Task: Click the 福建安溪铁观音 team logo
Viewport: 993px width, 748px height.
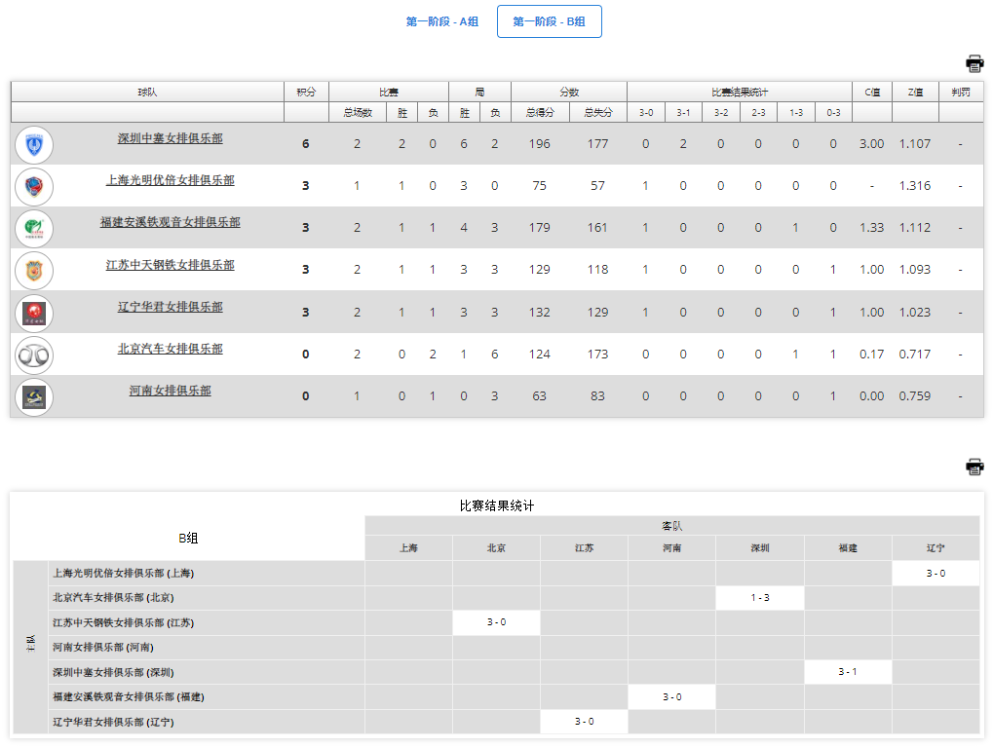Action: pos(34,229)
